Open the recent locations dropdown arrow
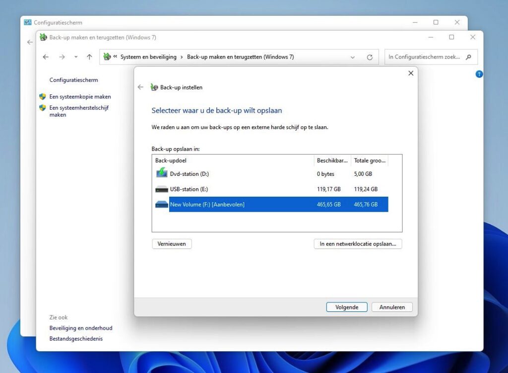 click(x=76, y=57)
